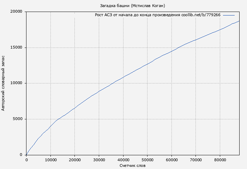Click the 5000 tick label on the vertical axis
This screenshot has width=247, height=169.
click(x=18, y=119)
